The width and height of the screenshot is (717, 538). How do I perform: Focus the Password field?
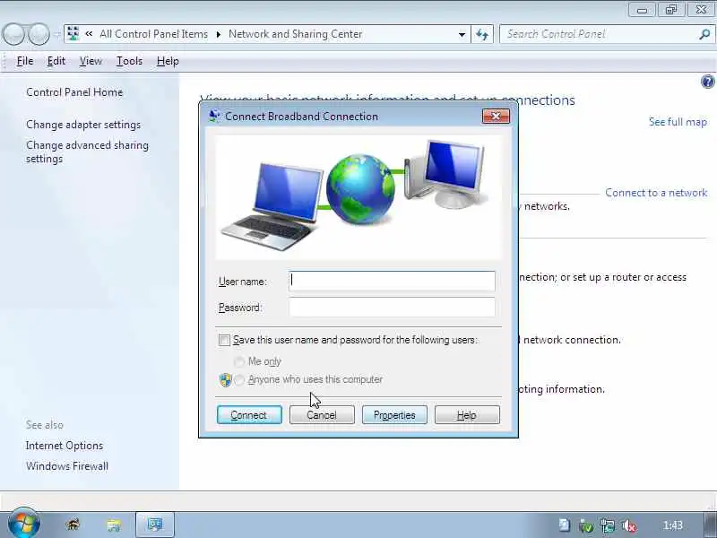[x=392, y=307]
